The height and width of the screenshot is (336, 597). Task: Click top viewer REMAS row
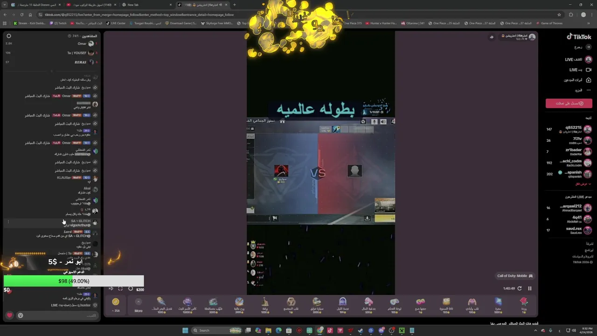(x=51, y=62)
